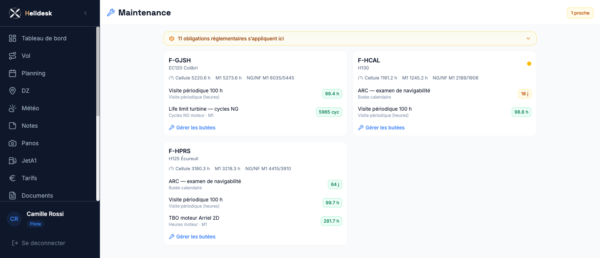Image resolution: width=600 pixels, height=258 pixels.
Task: Click the 18 j ARC warning badge
Action: (525, 94)
